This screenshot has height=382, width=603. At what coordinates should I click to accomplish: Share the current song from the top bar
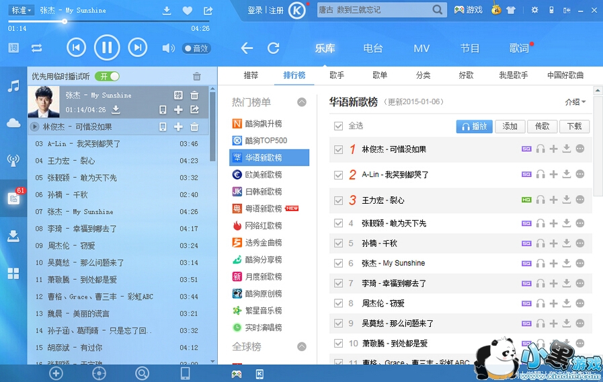[x=208, y=10]
